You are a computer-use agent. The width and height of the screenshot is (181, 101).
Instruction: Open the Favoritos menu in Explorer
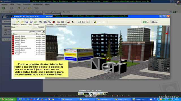click(x=27, y=4)
